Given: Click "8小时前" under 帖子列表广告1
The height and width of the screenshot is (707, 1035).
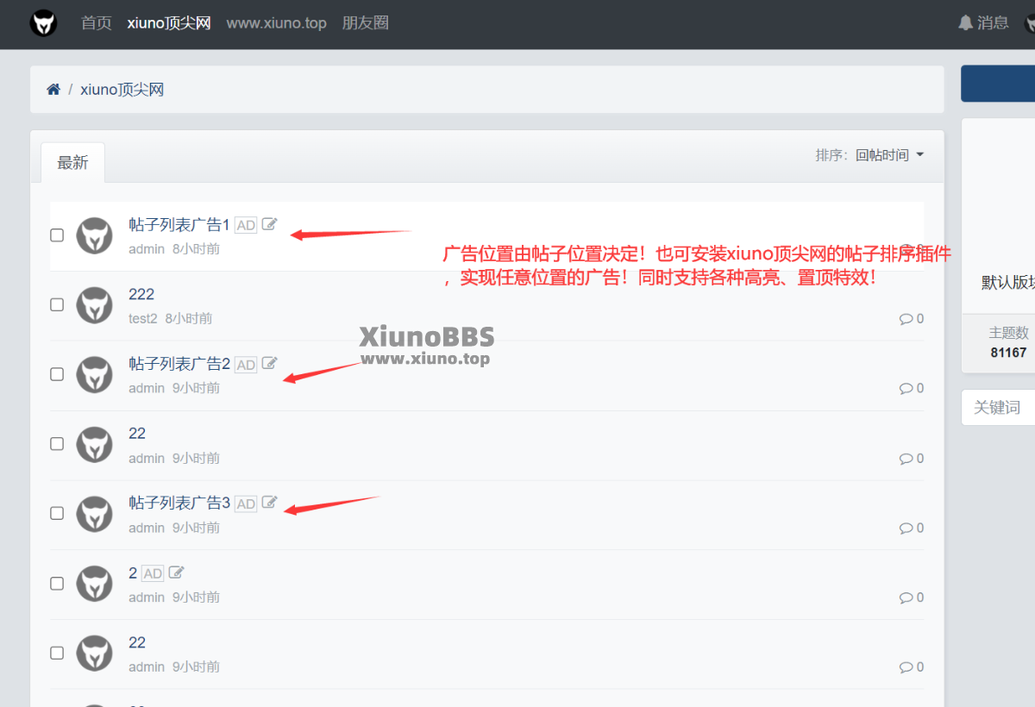Looking at the screenshot, I should pos(196,249).
